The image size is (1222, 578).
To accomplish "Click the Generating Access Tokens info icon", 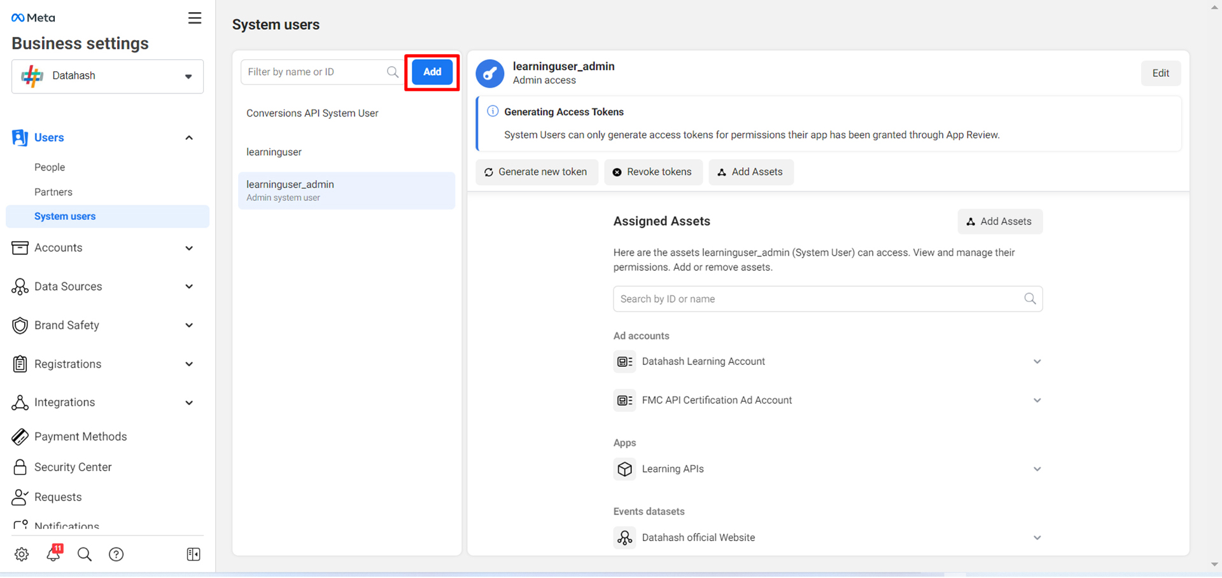I will pyautogui.click(x=493, y=111).
